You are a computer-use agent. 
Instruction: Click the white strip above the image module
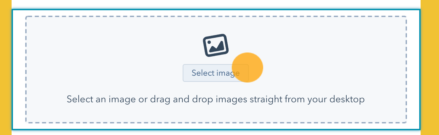coord(216,4)
